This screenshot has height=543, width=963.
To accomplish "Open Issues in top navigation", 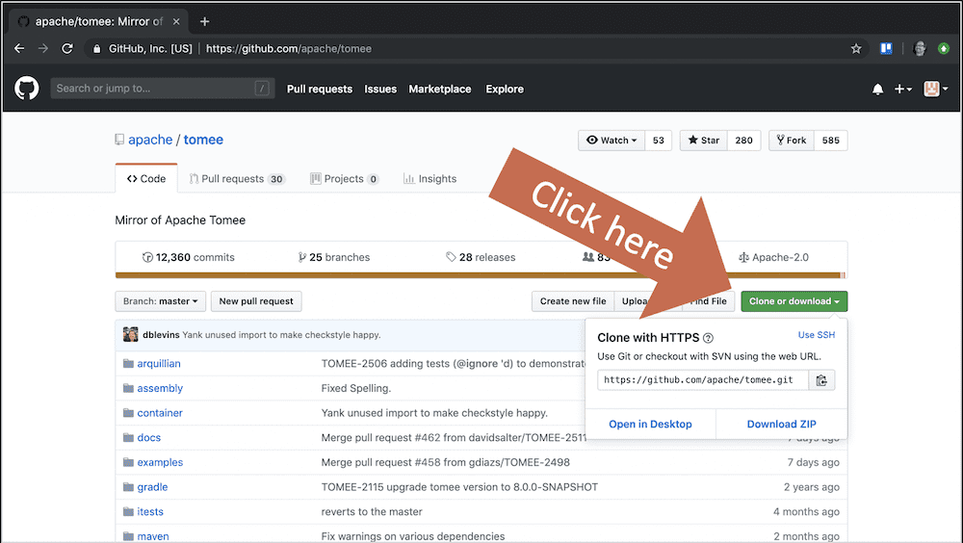I will (x=380, y=90).
